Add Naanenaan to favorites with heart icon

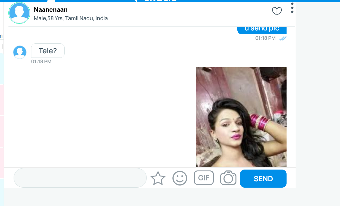click(277, 11)
